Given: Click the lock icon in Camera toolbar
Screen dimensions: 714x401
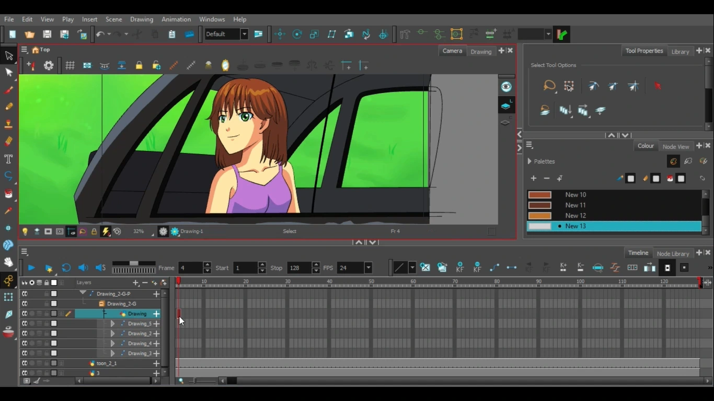Looking at the screenshot, I should pyautogui.click(x=139, y=65).
